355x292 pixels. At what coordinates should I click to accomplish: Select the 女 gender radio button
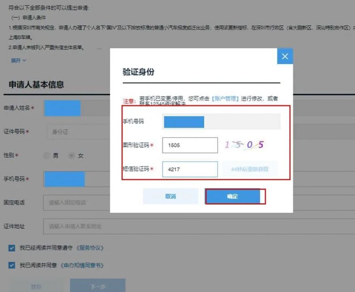click(71, 155)
